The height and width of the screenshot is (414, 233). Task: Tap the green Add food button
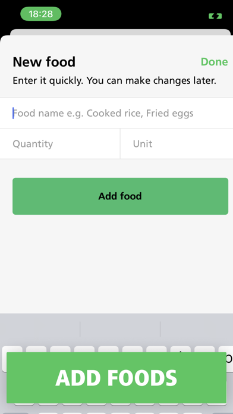[120, 196]
